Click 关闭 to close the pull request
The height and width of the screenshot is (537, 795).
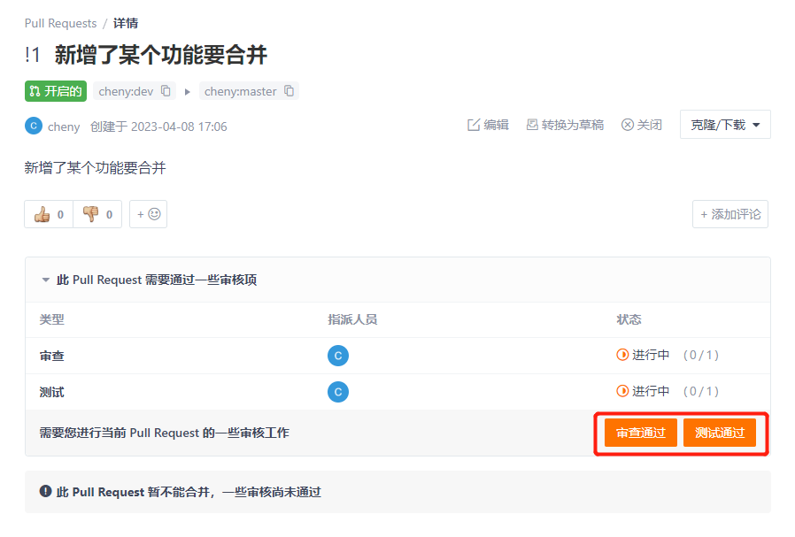point(641,125)
